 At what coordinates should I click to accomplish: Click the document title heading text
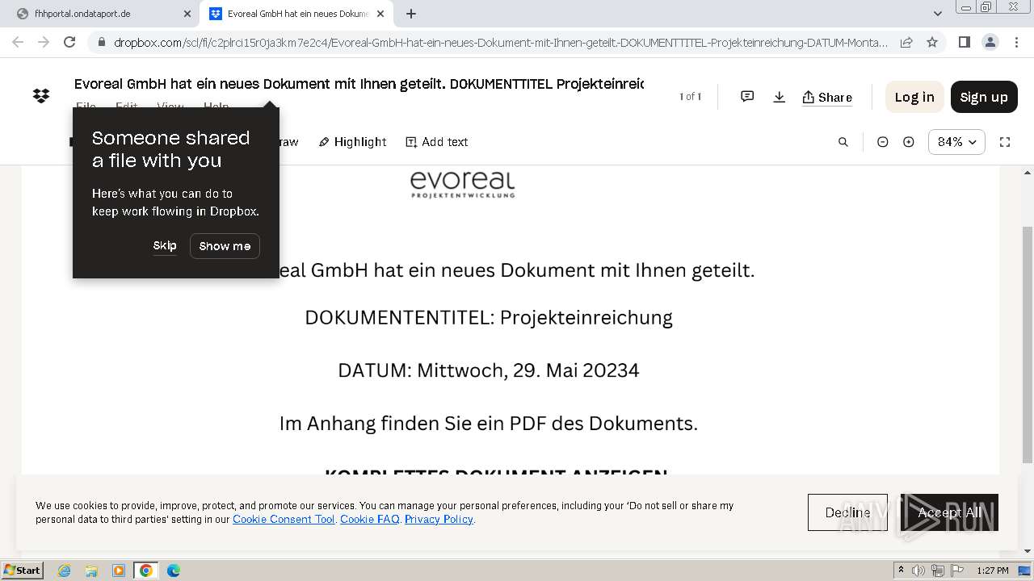[x=359, y=84]
